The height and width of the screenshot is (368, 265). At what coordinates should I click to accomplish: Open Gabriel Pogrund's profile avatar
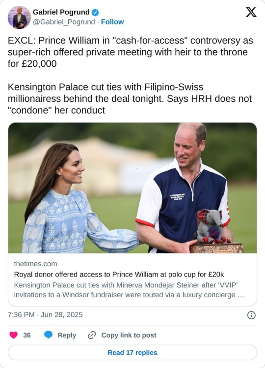tap(19, 17)
